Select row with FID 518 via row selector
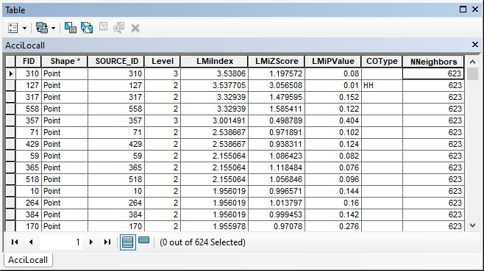Image resolution: width=484 pixels, height=271 pixels. click(10, 179)
